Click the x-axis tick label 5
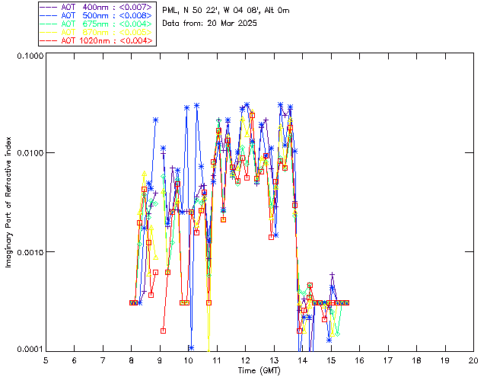Screen dimensions: 487x390 (x=46, y=360)
